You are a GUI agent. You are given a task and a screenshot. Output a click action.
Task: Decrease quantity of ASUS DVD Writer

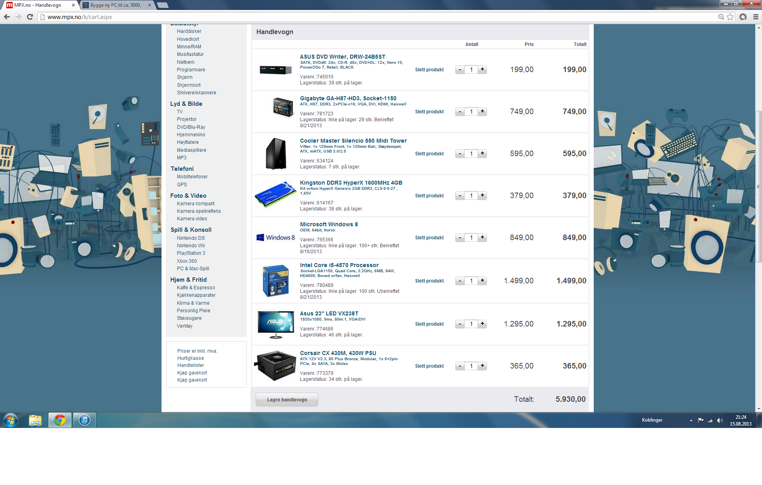pyautogui.click(x=460, y=70)
